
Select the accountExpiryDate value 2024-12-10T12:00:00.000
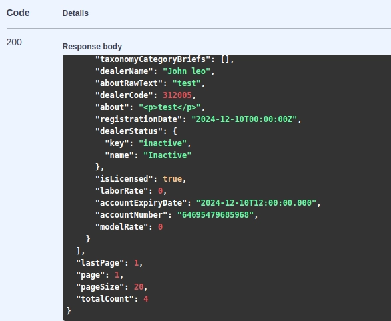click(256, 203)
